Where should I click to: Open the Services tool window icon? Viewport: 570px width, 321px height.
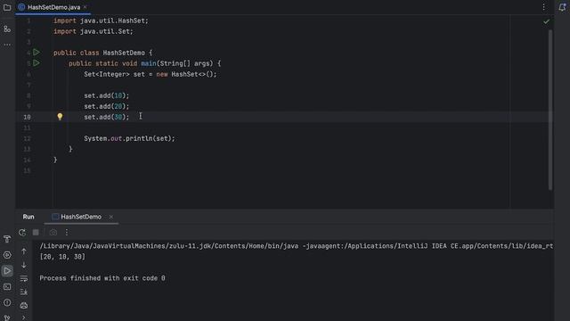pos(7,255)
